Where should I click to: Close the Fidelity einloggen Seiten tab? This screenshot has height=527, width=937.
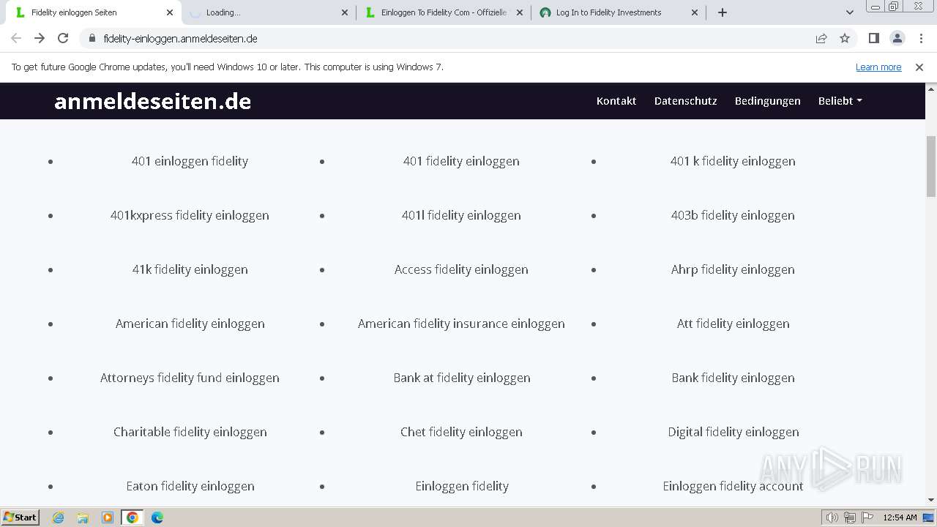(169, 12)
